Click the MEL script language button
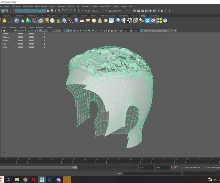 pos(119,173)
